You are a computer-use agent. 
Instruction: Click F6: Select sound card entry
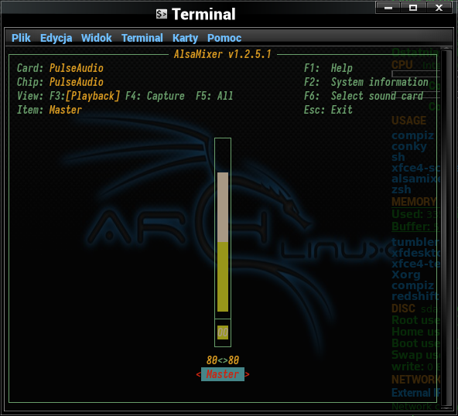coord(364,96)
